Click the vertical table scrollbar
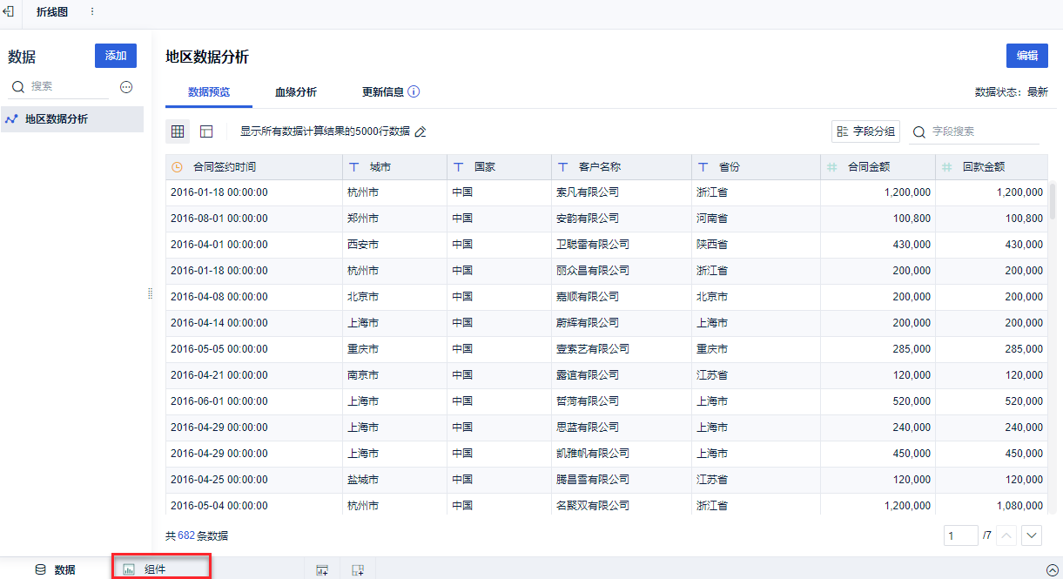 click(x=1053, y=200)
